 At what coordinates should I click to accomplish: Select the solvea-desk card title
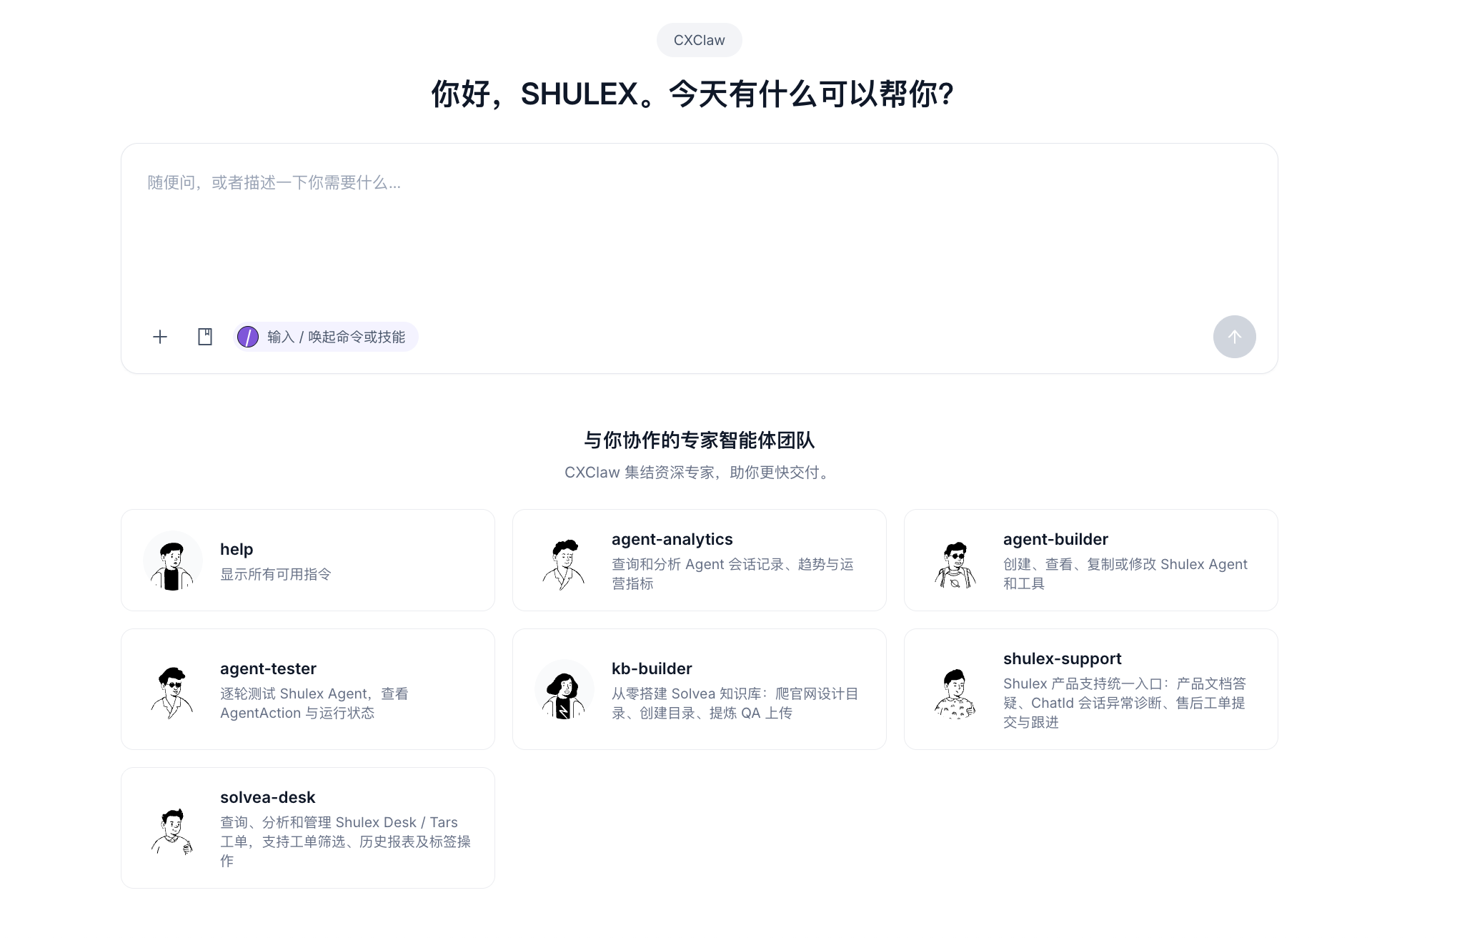[267, 797]
